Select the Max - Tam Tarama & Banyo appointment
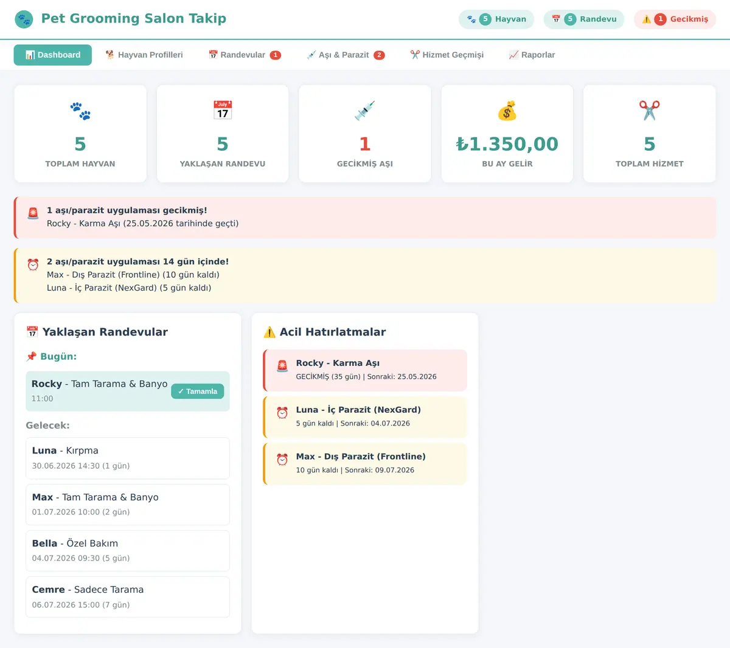The image size is (730, 648). click(128, 505)
